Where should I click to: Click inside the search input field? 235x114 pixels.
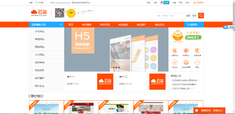click(171, 16)
